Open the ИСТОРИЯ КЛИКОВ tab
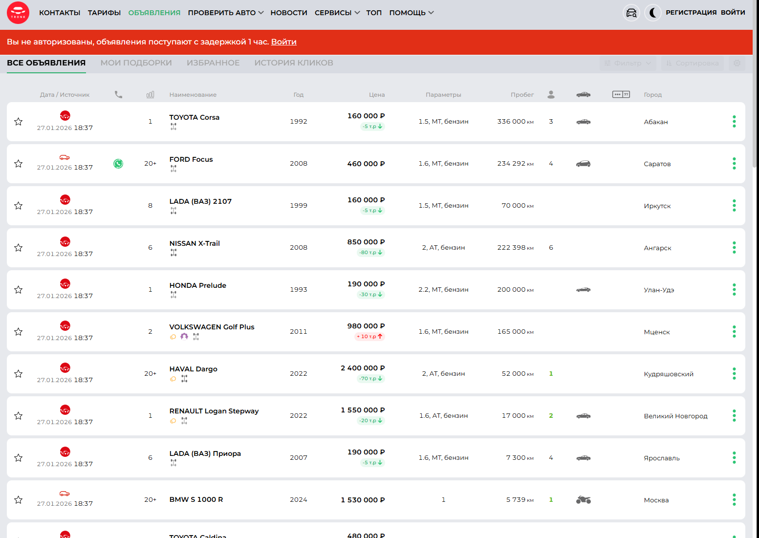The image size is (759, 538). click(293, 63)
